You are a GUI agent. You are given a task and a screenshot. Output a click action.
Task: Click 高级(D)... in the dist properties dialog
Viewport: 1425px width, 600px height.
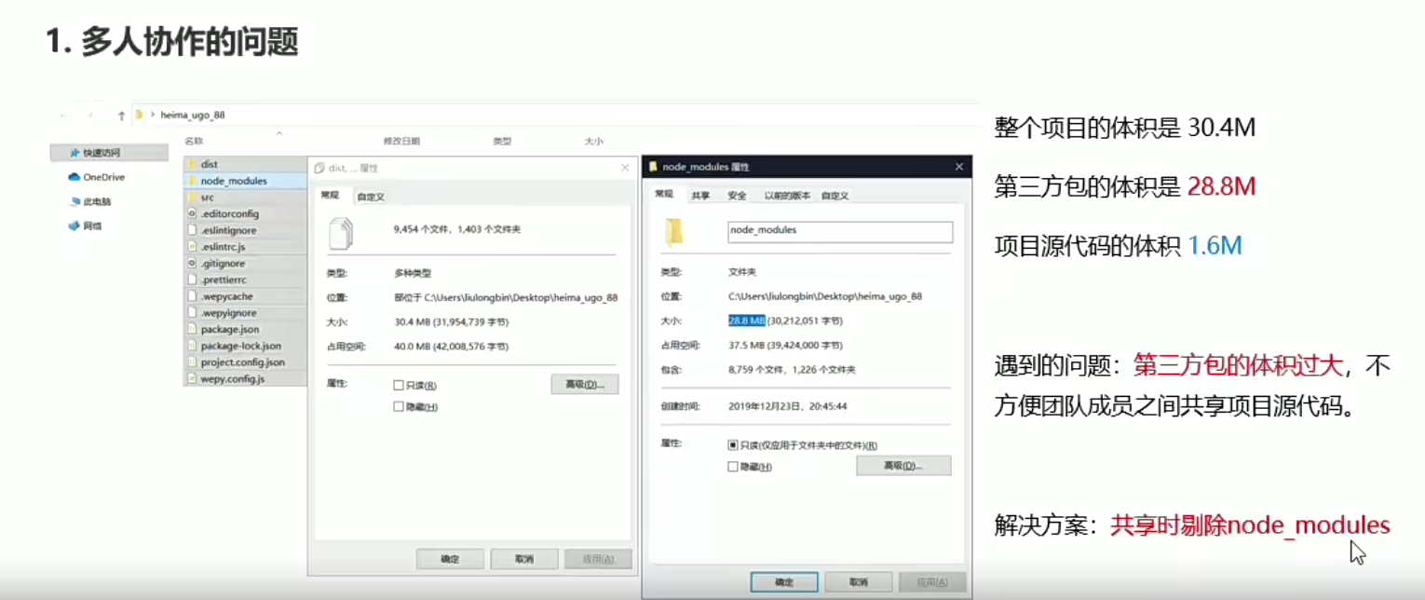(585, 384)
